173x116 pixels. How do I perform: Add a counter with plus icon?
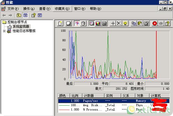[113, 23]
